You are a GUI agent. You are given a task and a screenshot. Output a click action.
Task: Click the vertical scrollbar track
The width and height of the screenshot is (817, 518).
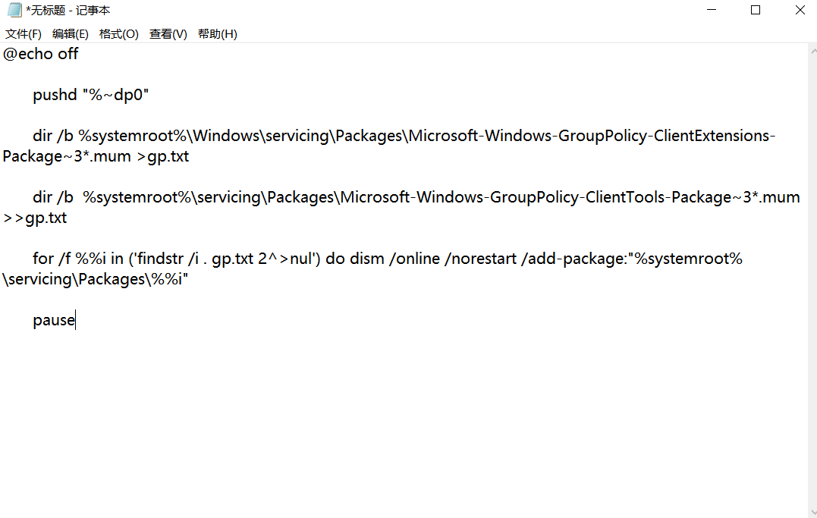pos(812,303)
